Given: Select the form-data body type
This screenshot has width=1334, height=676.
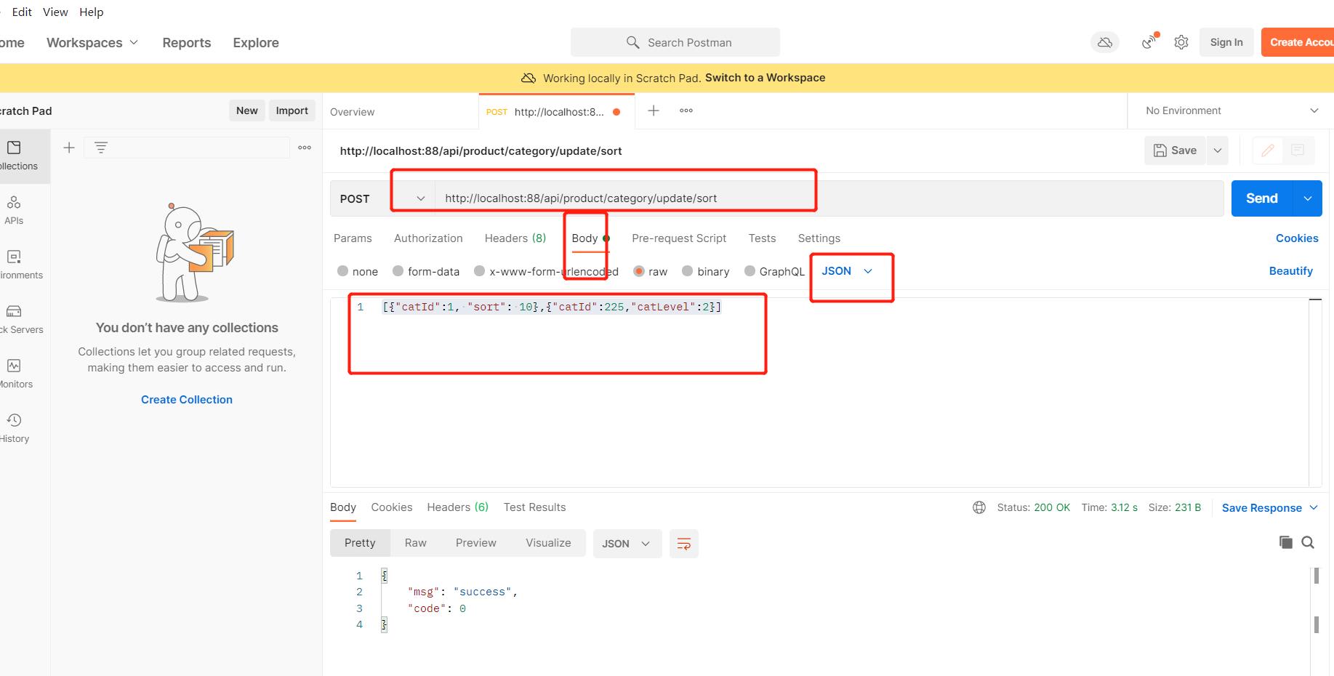Looking at the screenshot, I should click(398, 271).
